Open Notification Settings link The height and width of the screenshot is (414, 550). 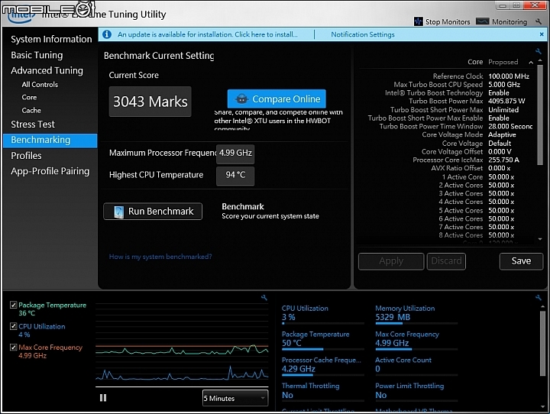(x=363, y=34)
